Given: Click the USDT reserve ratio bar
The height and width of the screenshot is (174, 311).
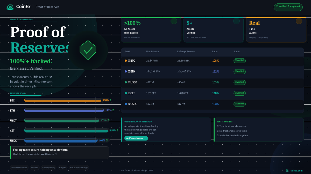Looking at the screenshot, I should click(x=62, y=120).
